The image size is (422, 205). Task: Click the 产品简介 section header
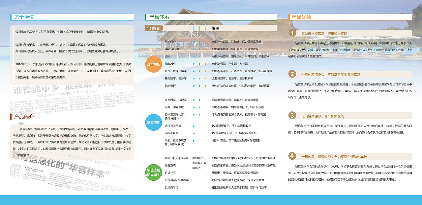pos(24,117)
